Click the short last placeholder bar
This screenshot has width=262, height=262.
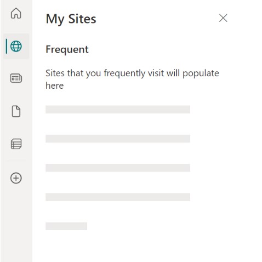66,226
